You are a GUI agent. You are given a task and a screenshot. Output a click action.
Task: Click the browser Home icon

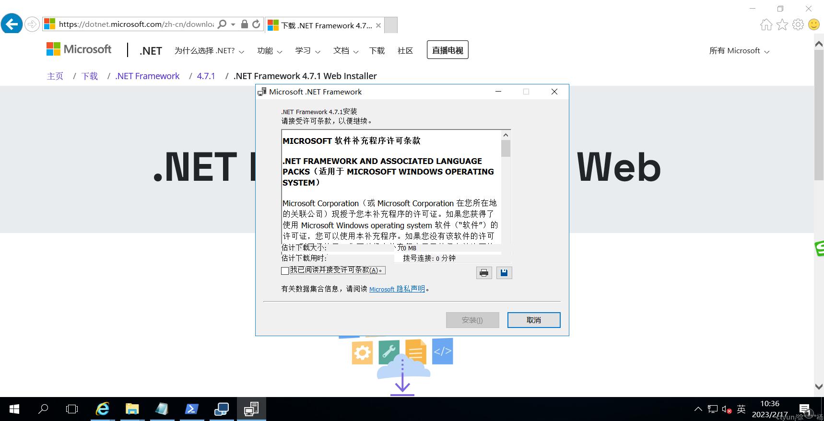click(x=766, y=24)
